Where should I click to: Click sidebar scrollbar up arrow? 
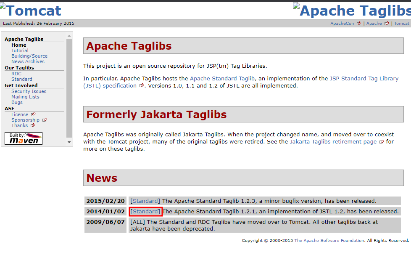pos(69,36)
